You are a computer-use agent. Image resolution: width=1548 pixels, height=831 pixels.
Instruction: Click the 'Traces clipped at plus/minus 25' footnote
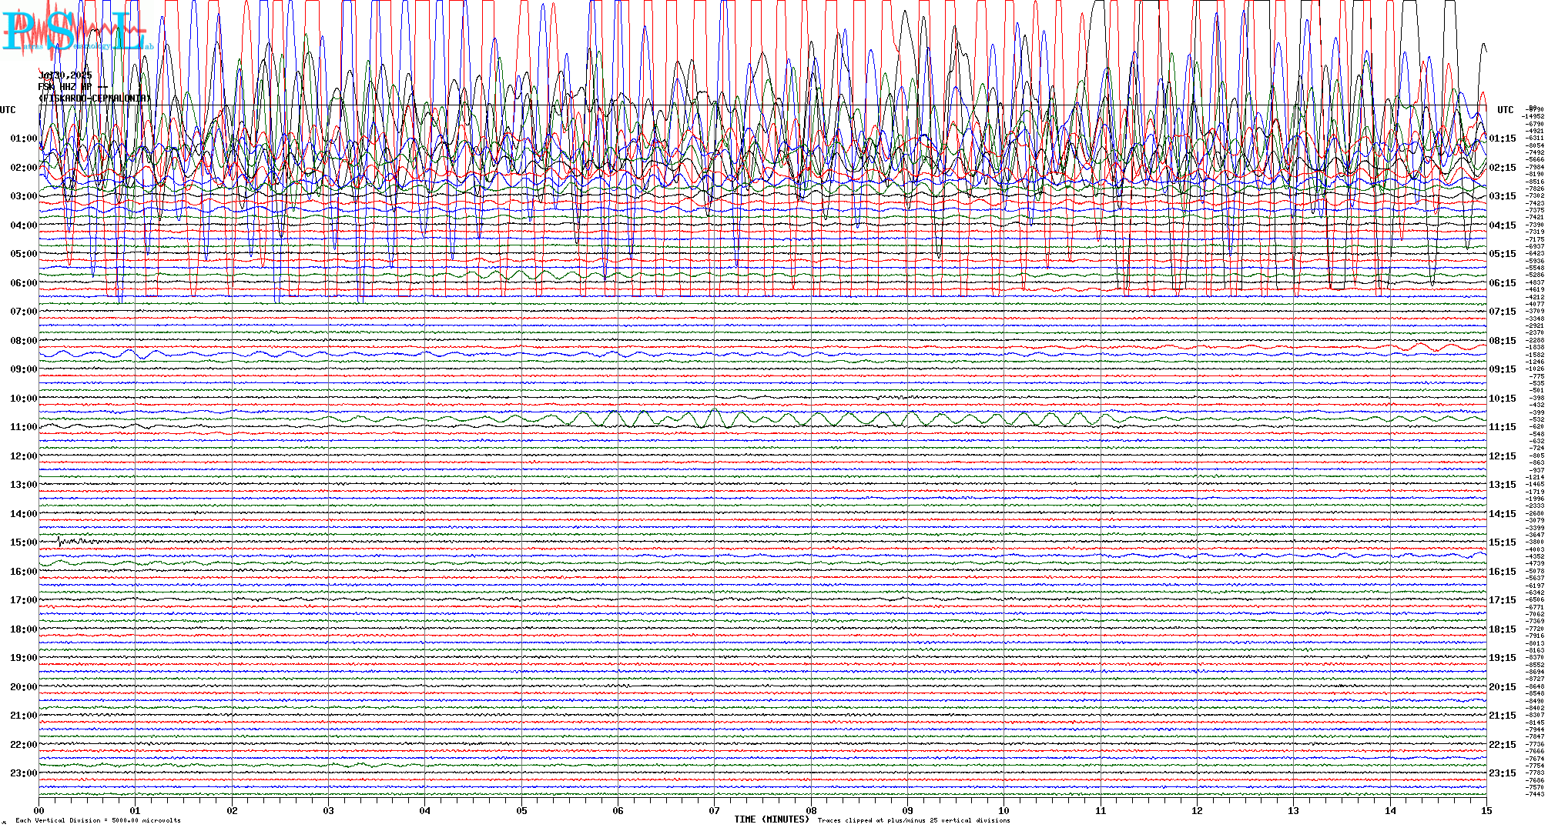[x=913, y=820]
